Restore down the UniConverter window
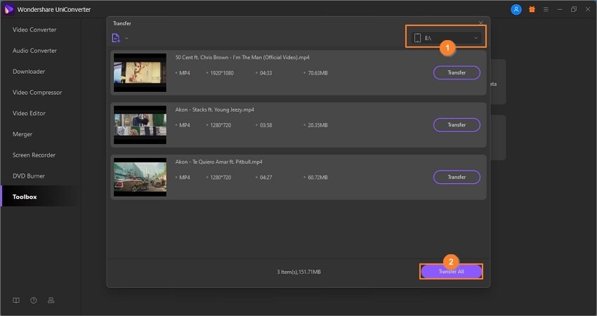 click(x=574, y=10)
